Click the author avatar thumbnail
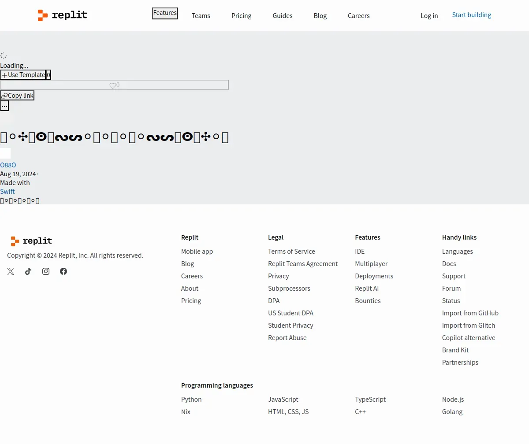The image size is (529, 444). coord(5,153)
